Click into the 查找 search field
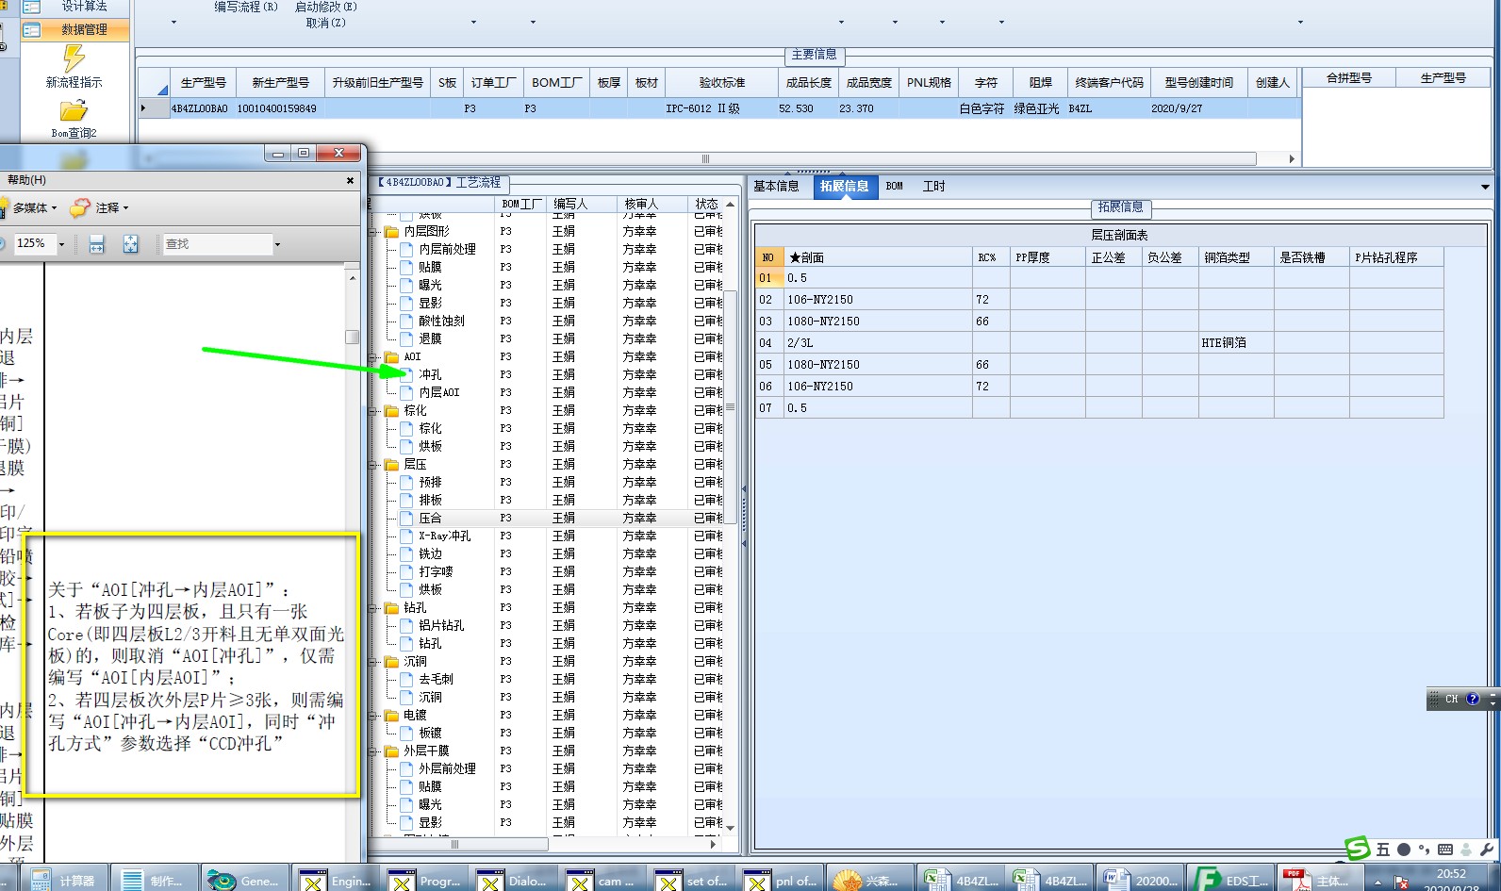The image size is (1501, 891). [217, 244]
